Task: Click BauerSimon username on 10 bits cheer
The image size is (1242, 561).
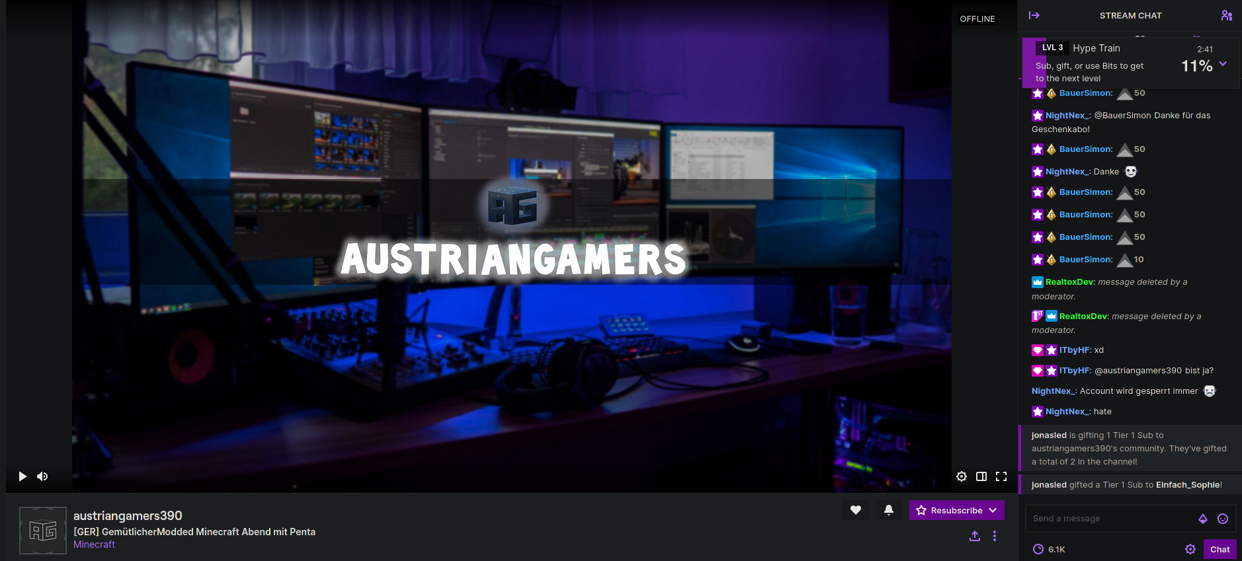Action: (1085, 260)
